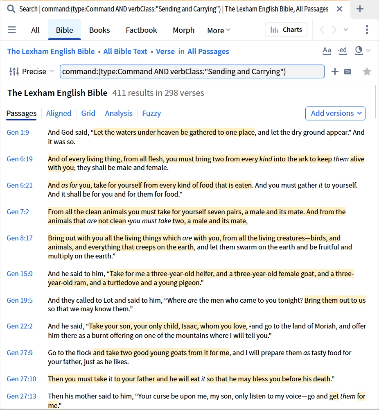Click the results vertical scrollbar
This screenshot has width=379, height=410.
tap(376, 102)
